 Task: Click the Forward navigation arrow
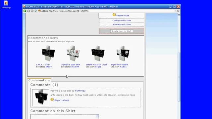point(28,11)
